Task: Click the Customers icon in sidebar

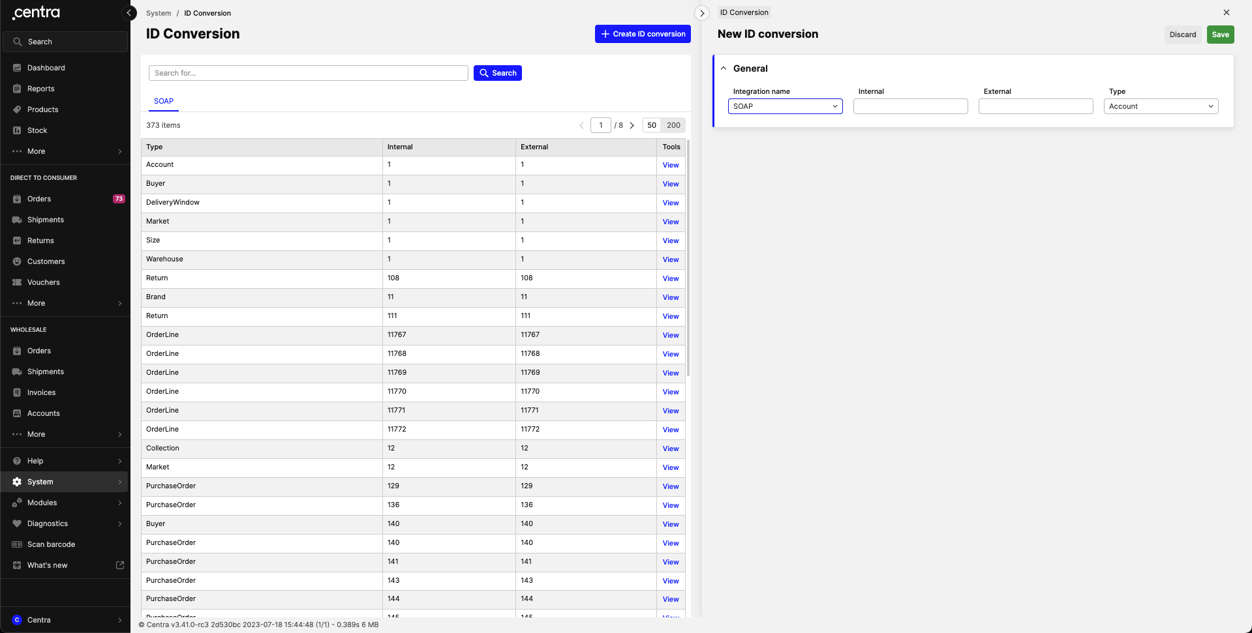Action: 17,261
